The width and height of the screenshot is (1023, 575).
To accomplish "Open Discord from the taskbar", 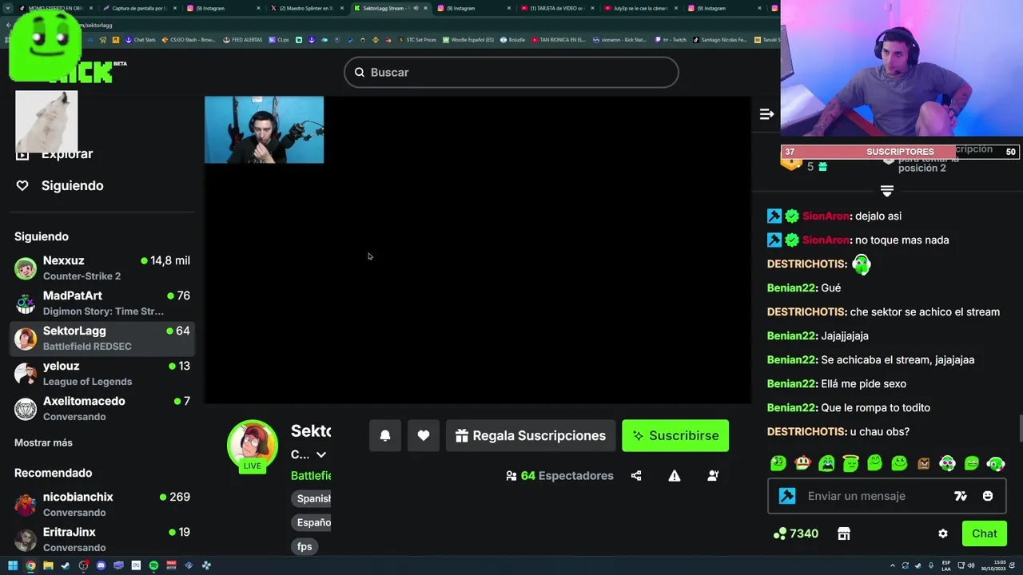I will [101, 565].
